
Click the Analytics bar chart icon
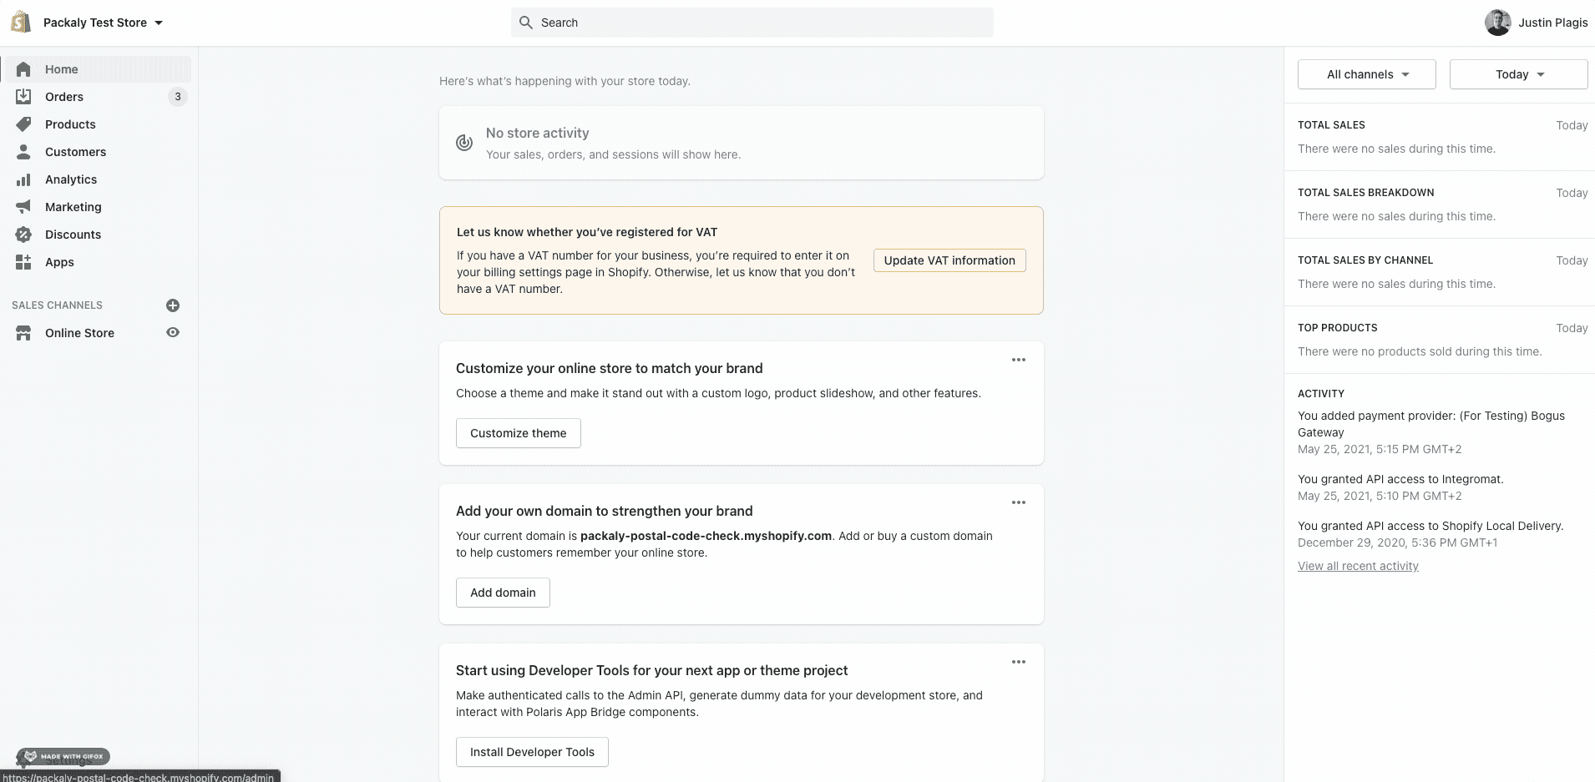[23, 179]
